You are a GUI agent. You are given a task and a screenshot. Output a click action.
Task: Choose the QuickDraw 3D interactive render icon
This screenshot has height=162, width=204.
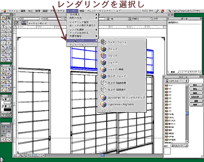pos(103,98)
